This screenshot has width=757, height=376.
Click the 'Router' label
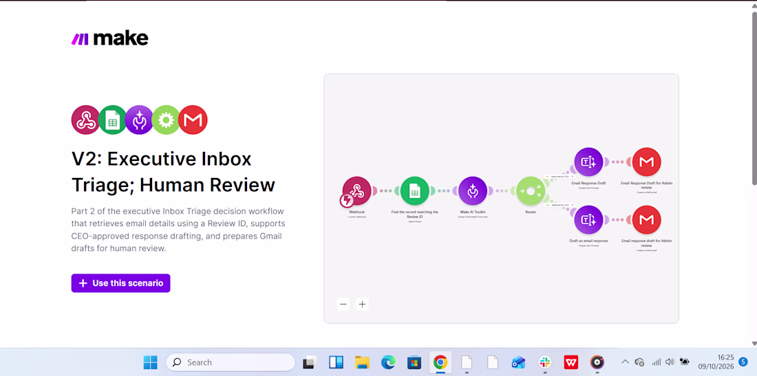[x=531, y=212]
